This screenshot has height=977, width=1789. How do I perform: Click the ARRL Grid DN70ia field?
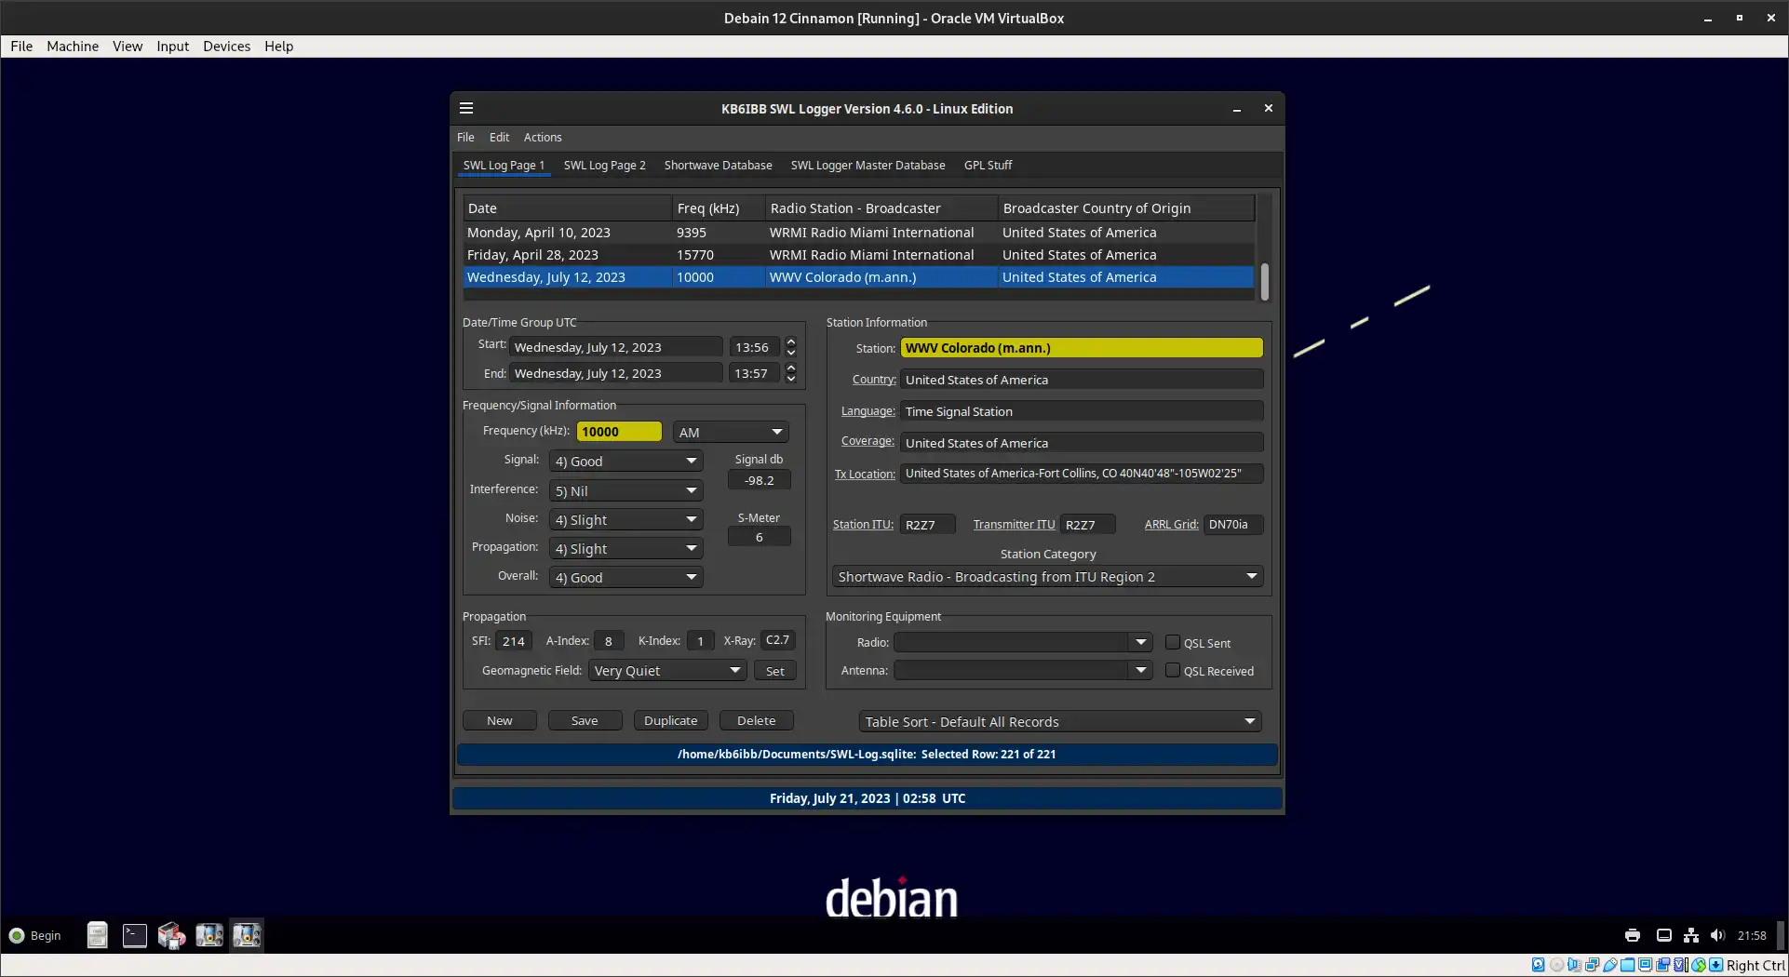point(1232,524)
